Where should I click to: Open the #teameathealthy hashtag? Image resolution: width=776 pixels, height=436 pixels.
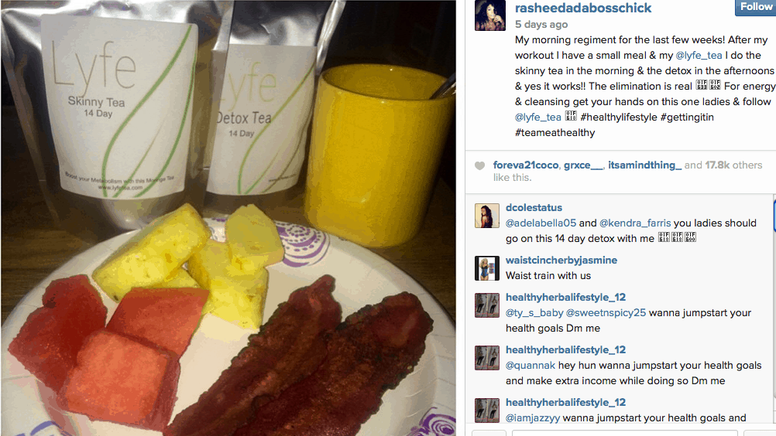click(x=555, y=132)
